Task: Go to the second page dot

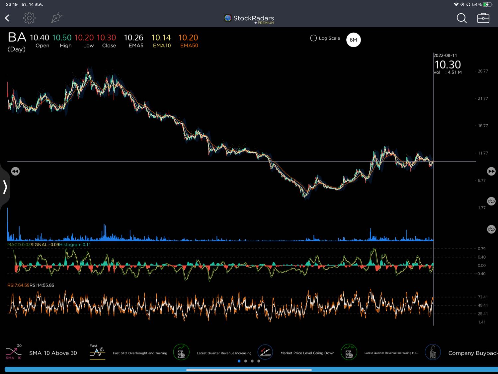Action: click(246, 361)
